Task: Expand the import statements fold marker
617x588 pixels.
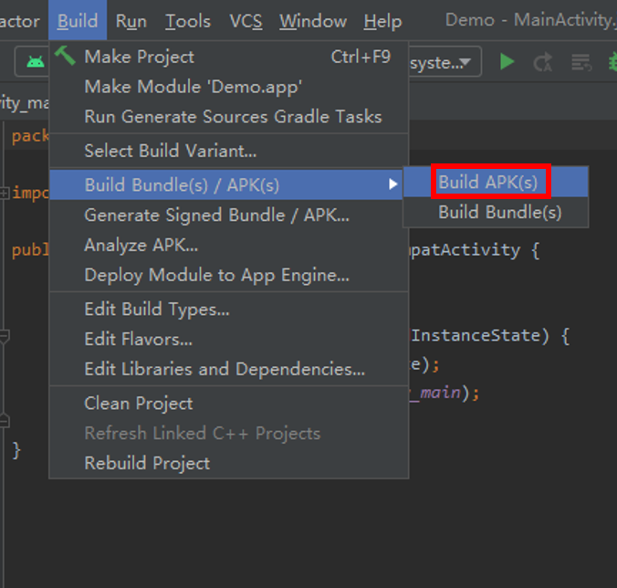Action: tap(5, 193)
